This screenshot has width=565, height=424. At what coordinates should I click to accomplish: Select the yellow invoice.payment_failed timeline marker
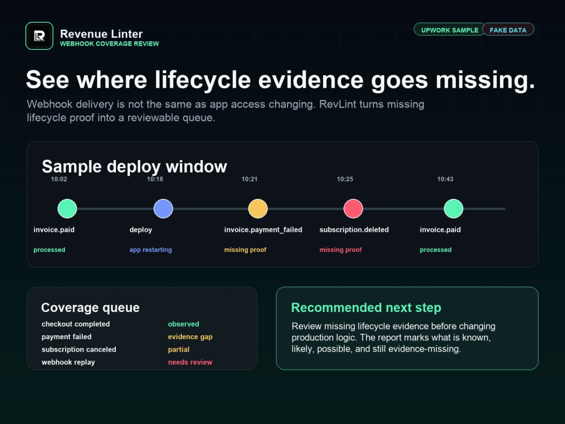click(258, 209)
